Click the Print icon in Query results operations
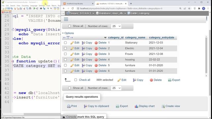Screen dimensions: 212x119 coord(69,106)
